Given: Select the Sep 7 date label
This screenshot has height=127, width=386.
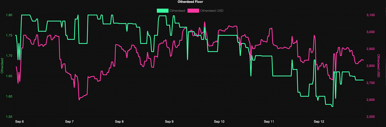Looking at the screenshot, I should pos(69,122).
